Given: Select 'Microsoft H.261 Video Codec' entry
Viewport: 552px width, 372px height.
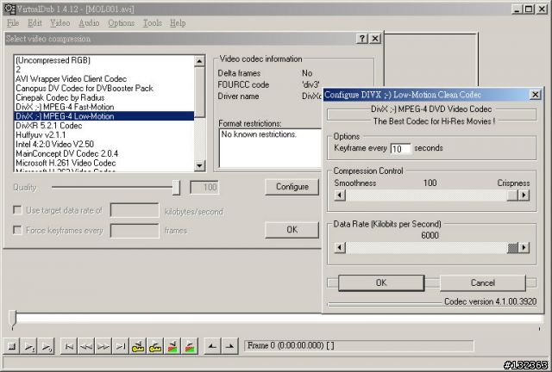Looking at the screenshot, I should 104,163.
